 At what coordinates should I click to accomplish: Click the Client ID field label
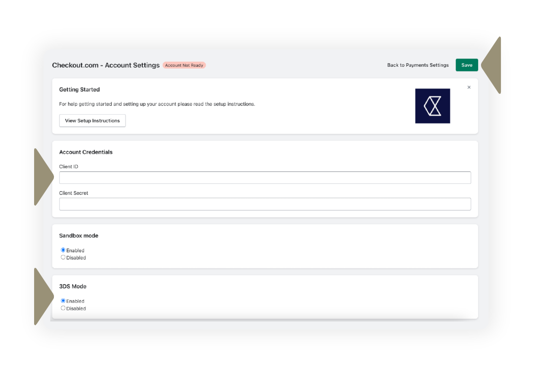[68, 167]
